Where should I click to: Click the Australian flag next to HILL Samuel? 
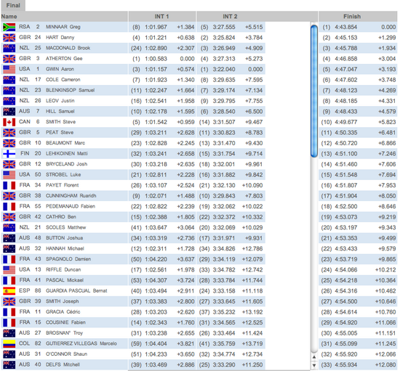tap(9, 112)
